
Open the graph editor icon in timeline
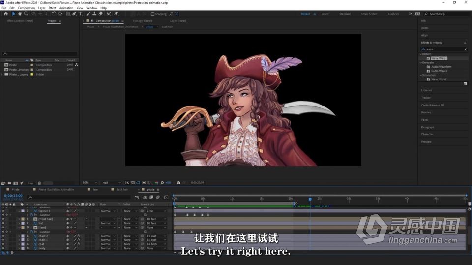[166, 197]
